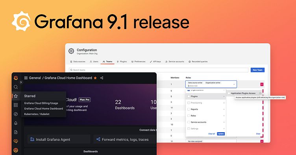This screenshot has width=296, height=155.
Task: Switch to the Data sources tab
Action: coord(78,62)
